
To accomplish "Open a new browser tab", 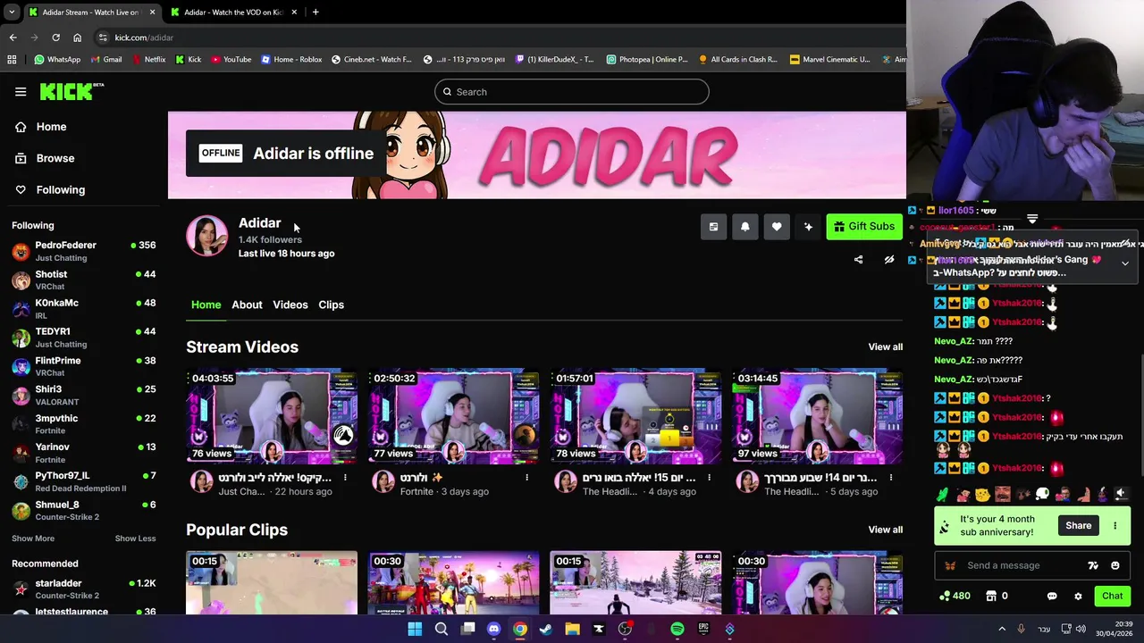I will pos(315,13).
